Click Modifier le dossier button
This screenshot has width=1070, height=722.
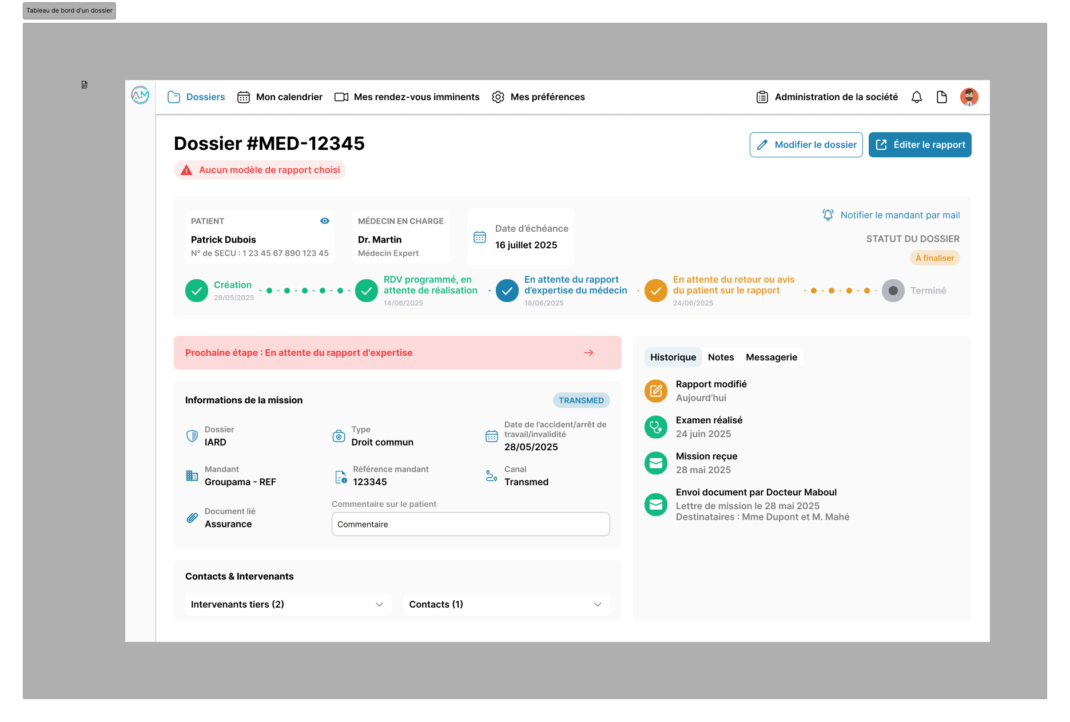(806, 145)
